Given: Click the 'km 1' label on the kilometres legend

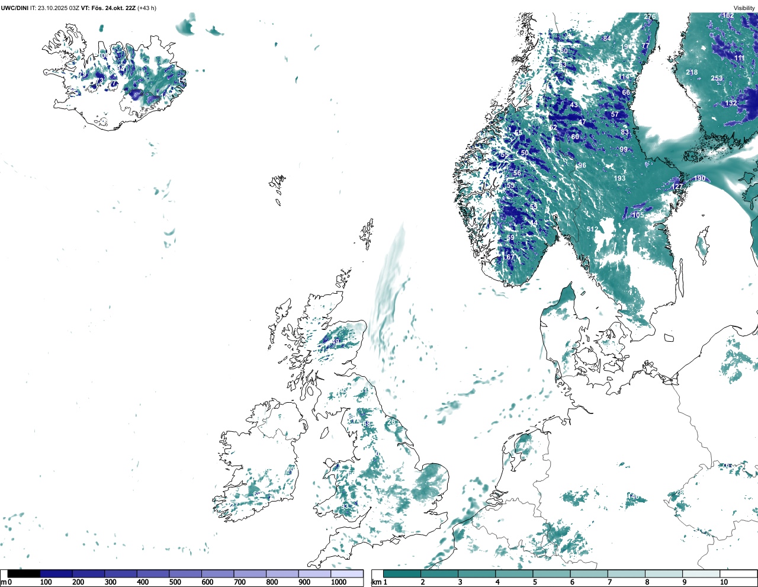Looking at the screenshot, I should [380, 582].
